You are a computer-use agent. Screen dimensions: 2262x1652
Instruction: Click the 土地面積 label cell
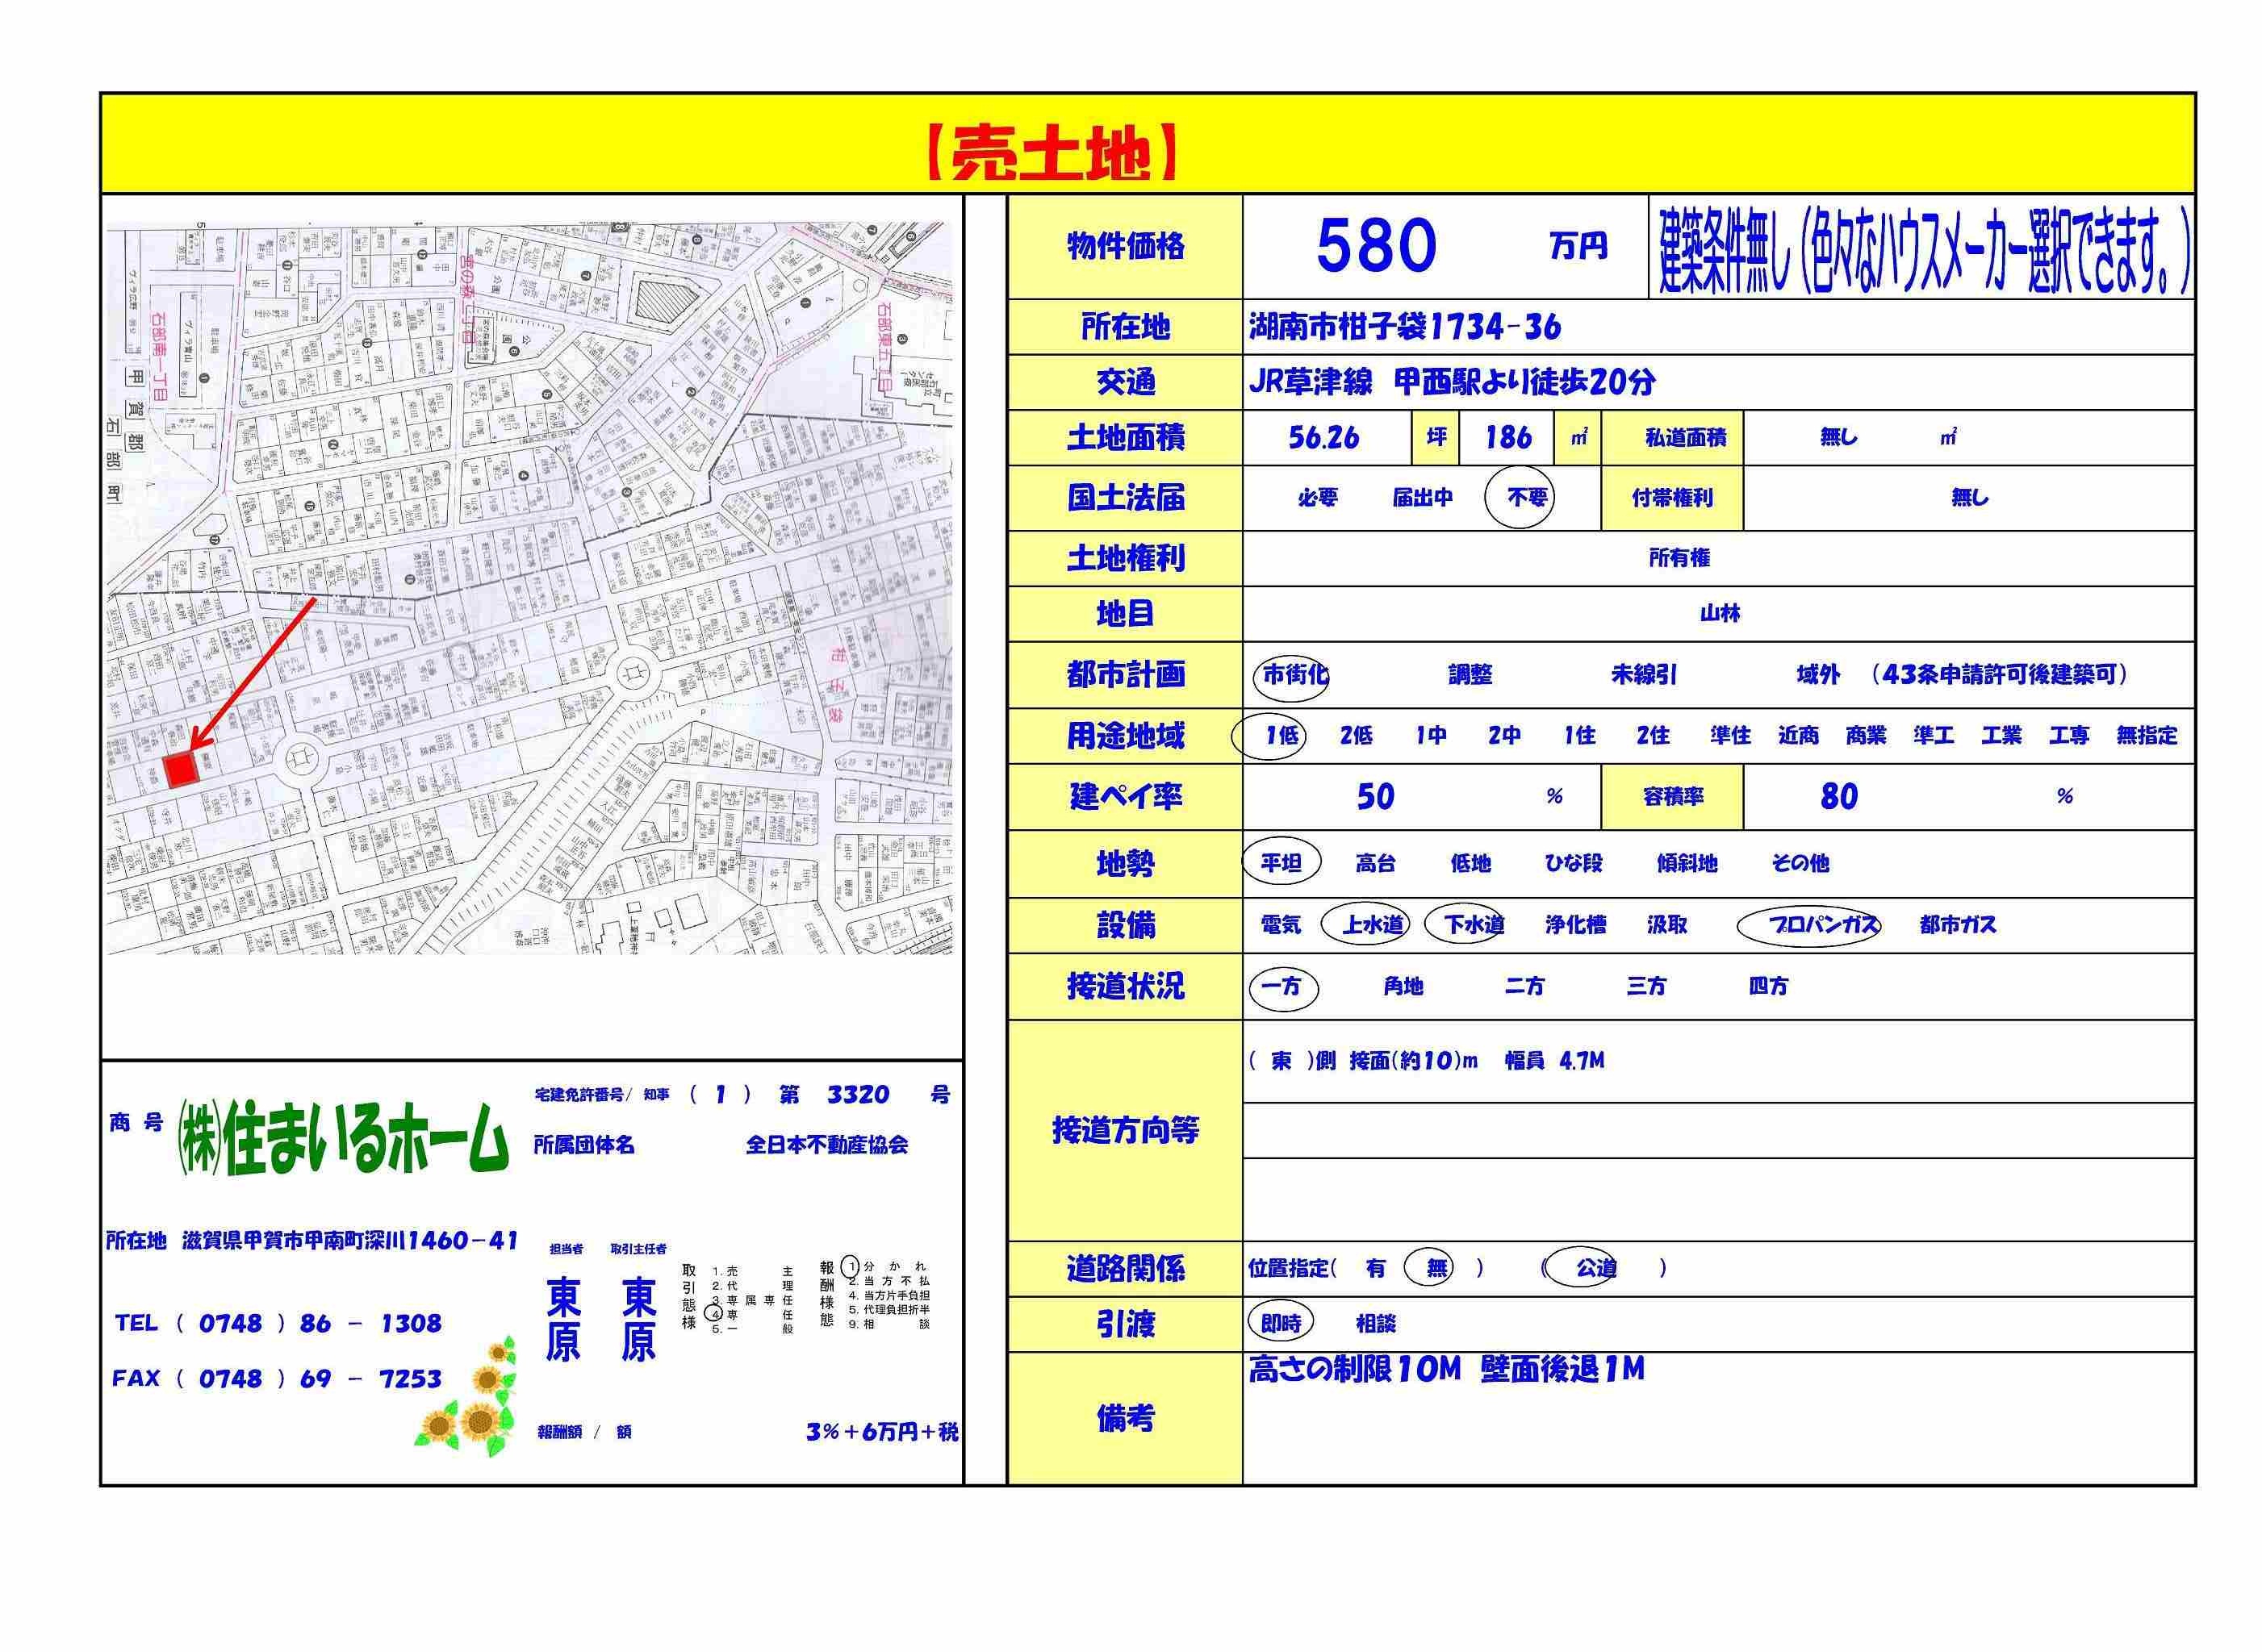coord(1126,438)
